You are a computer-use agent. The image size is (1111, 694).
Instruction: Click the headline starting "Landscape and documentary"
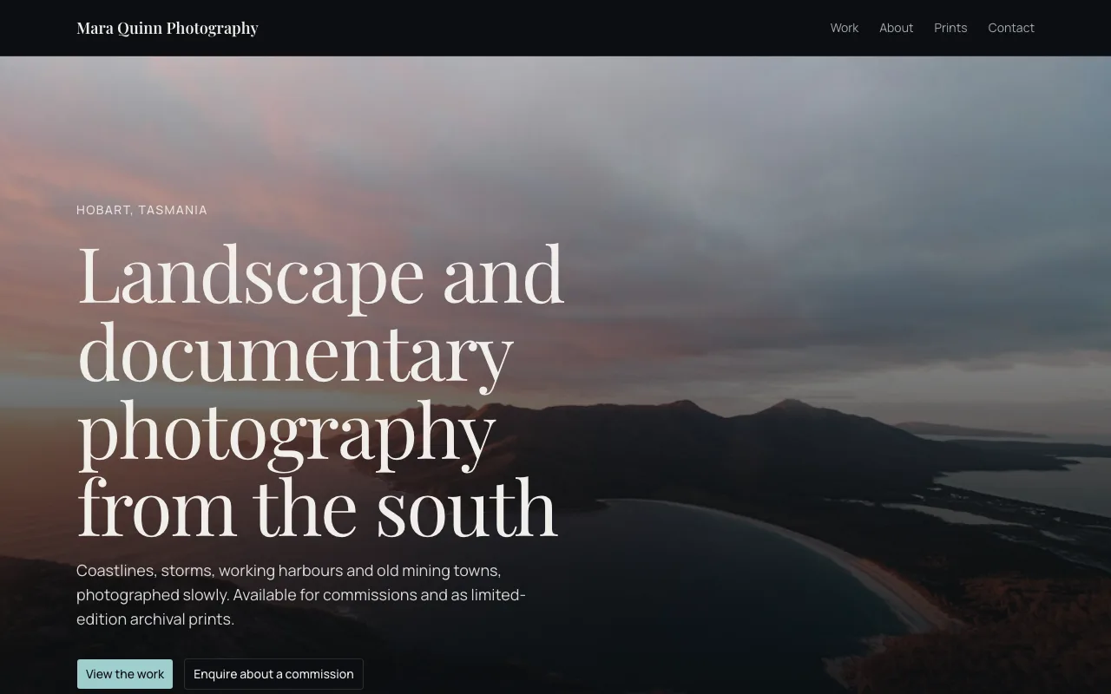point(321,390)
